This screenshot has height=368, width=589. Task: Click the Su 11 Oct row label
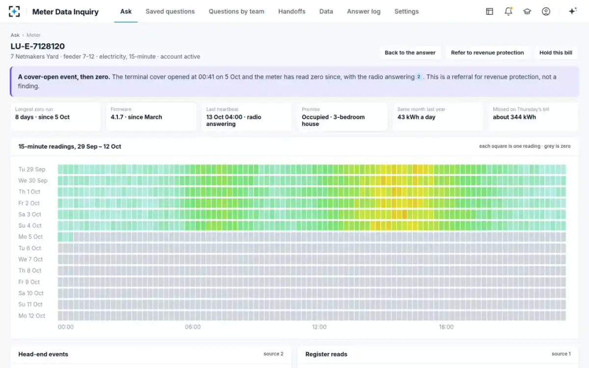tap(31, 305)
